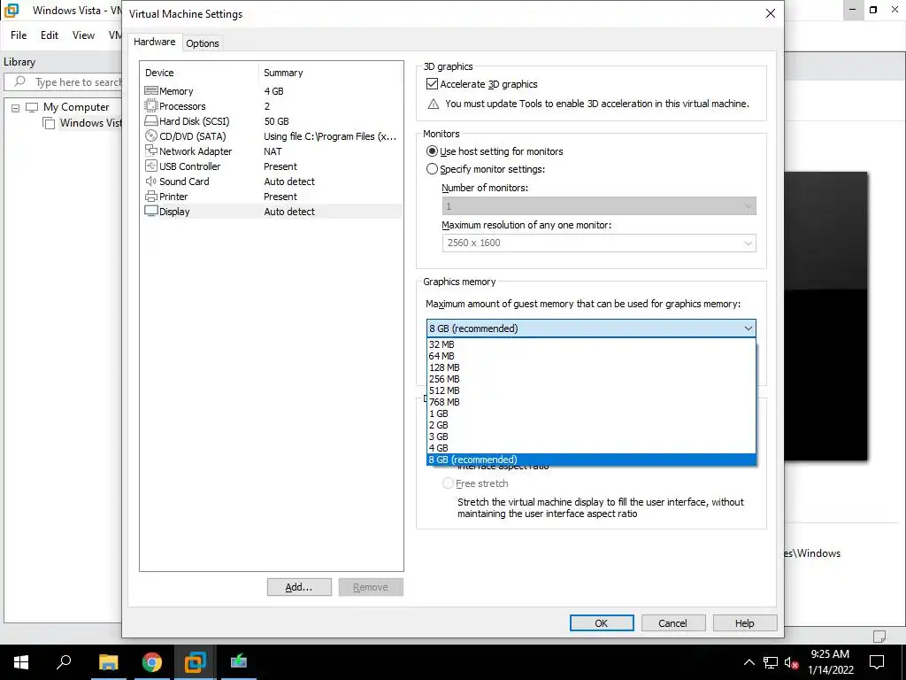Collapse the graphics memory dropdown
The height and width of the screenshot is (680, 906).
(x=749, y=328)
